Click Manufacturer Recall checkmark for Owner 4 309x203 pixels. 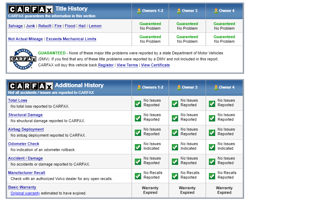(212, 176)
